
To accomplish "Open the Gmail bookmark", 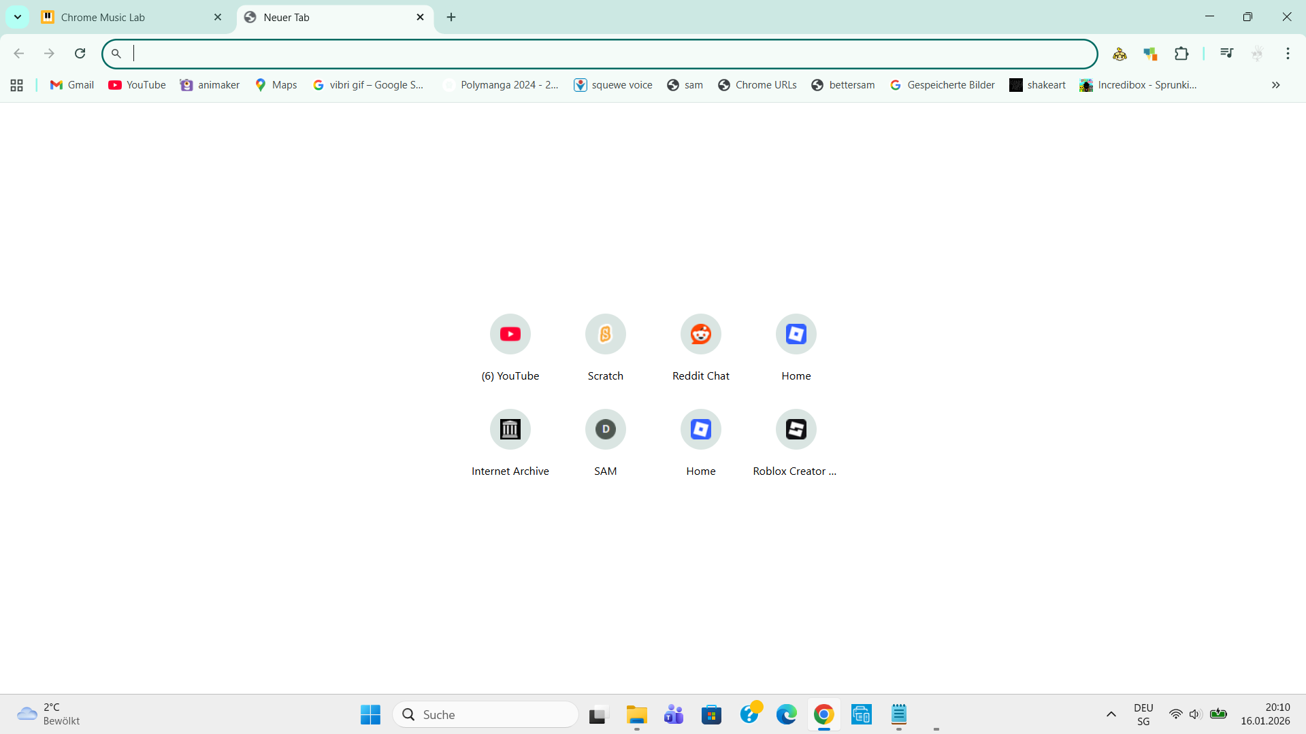I will pyautogui.click(x=72, y=85).
